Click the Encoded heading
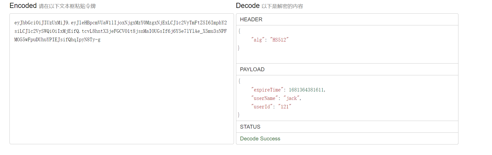This screenshot has width=492, height=155. point(23,6)
